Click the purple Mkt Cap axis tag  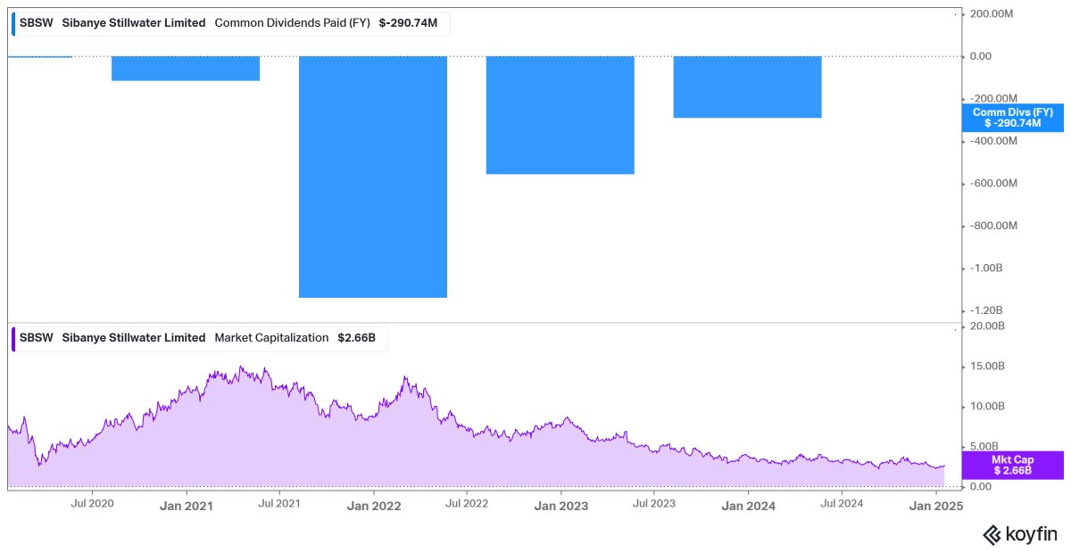click(x=1013, y=465)
